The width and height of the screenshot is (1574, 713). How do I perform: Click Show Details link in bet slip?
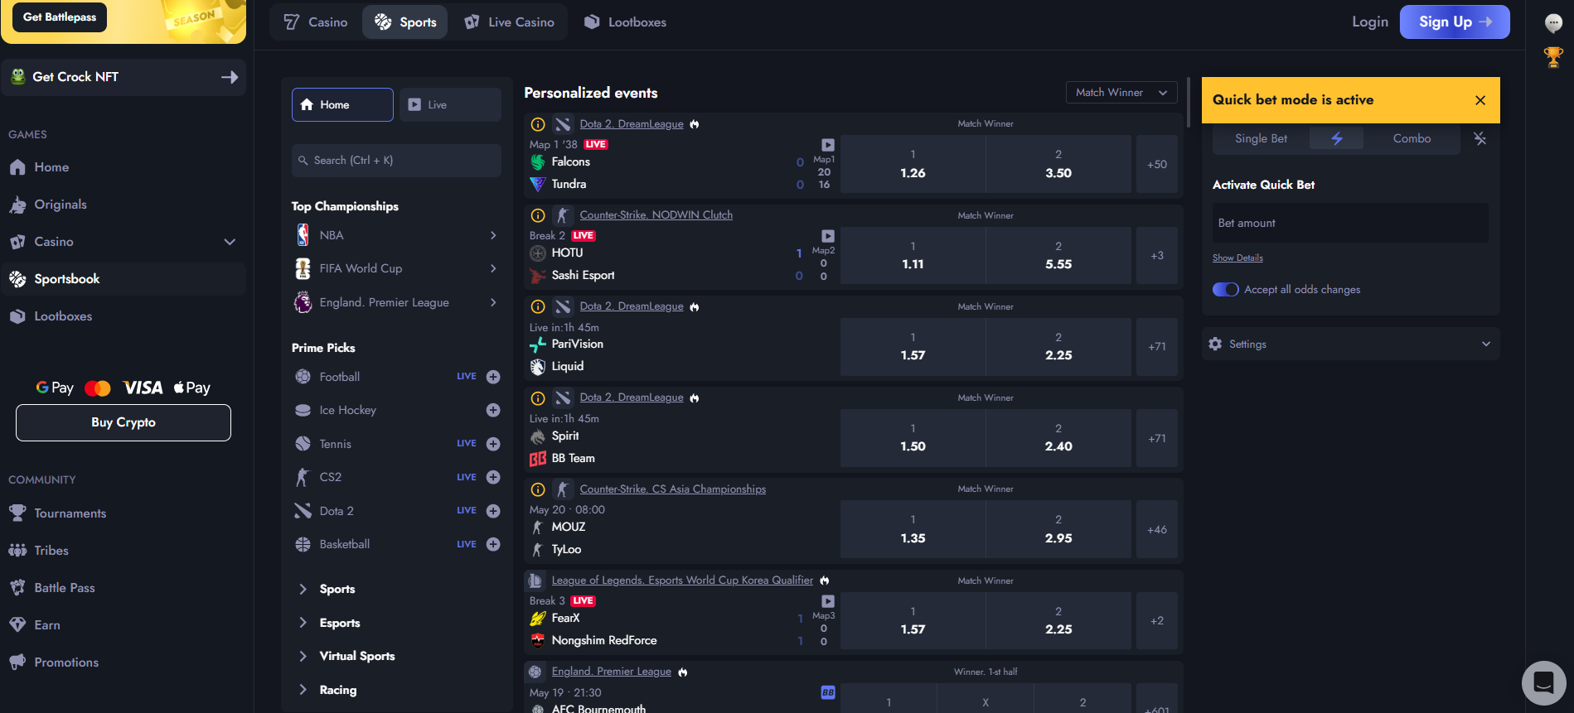click(x=1237, y=258)
